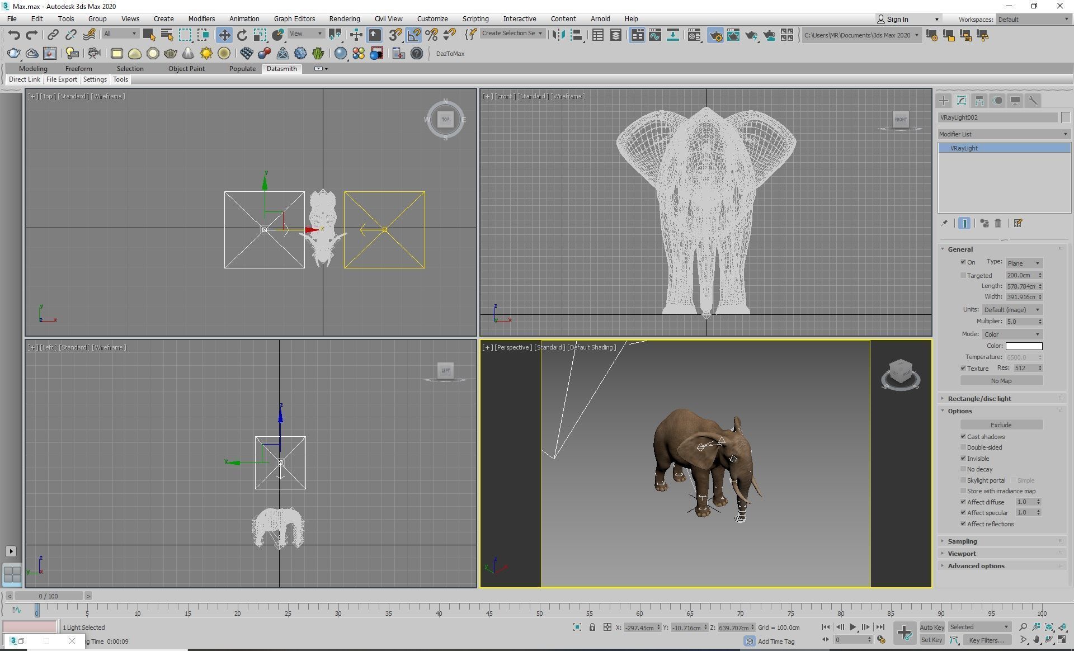Remove modifier from stack trash icon
Viewport: 1074px width, 651px height.
(998, 223)
